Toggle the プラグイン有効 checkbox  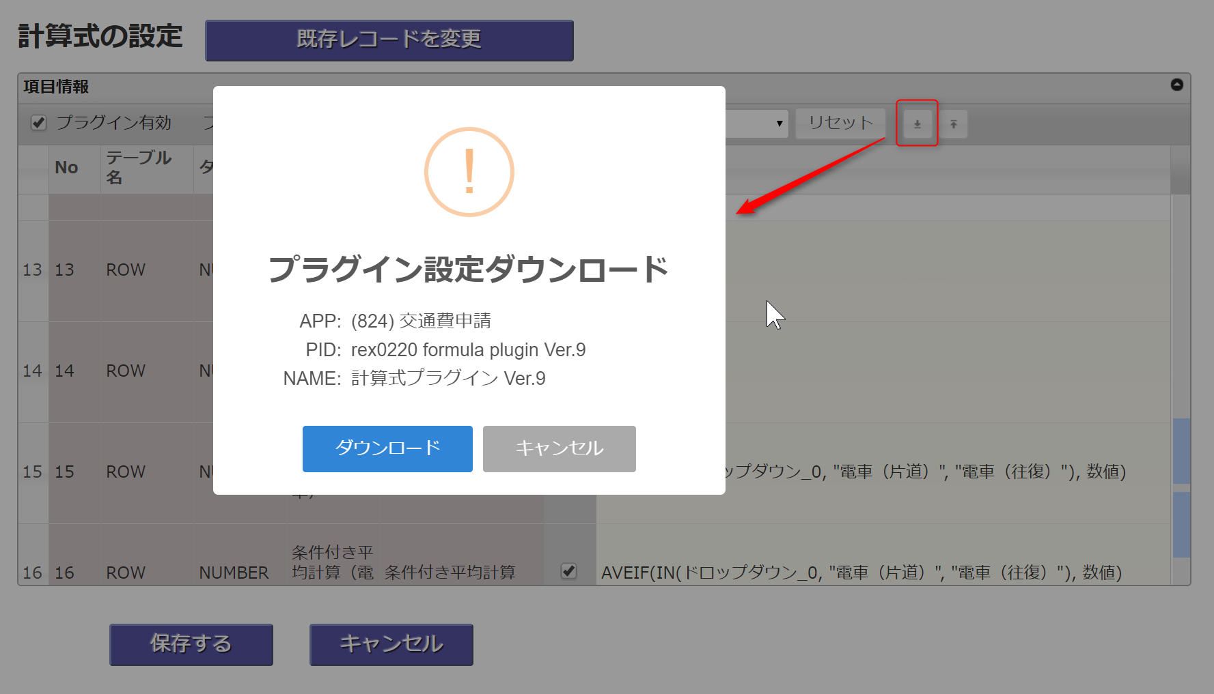point(39,123)
